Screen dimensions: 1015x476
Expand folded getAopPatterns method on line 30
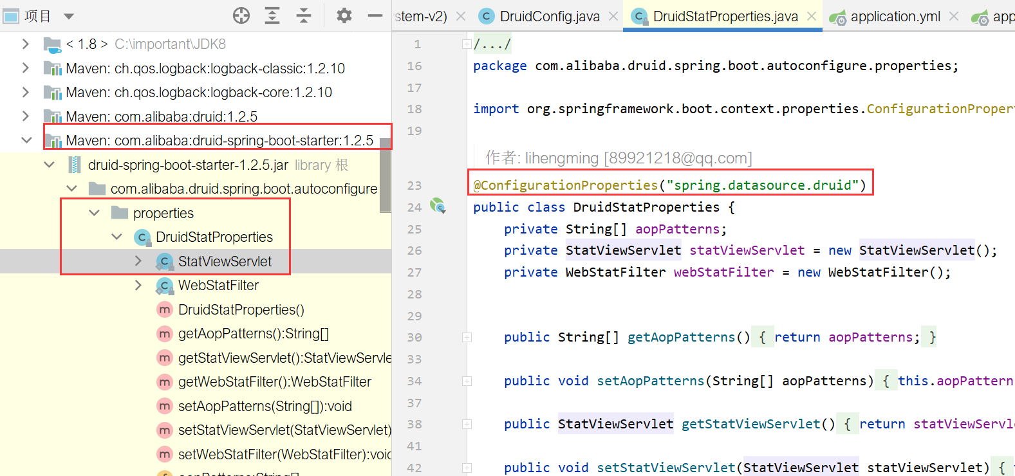point(467,337)
